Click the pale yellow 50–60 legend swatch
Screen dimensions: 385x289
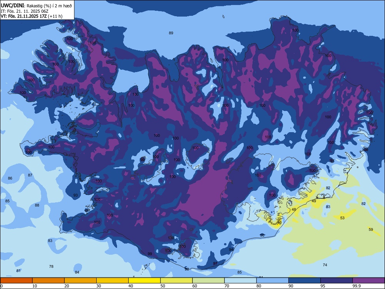[176, 281]
